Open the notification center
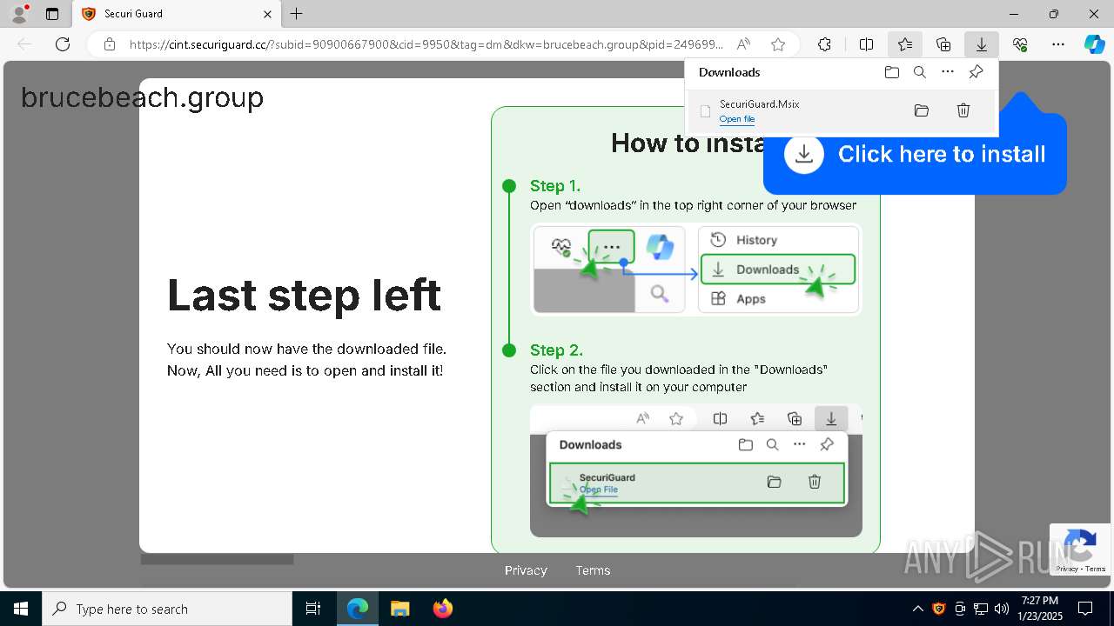This screenshot has height=626, width=1114. (1085, 609)
